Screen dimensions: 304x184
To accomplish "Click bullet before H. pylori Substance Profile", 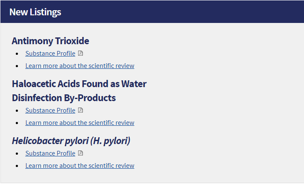I will (x=17, y=154).
